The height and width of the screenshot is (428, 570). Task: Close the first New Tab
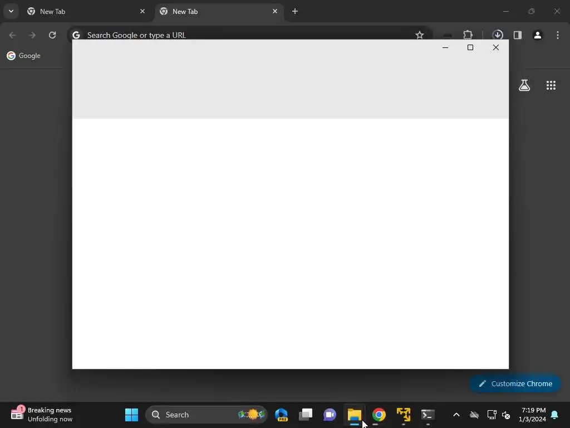pos(142,11)
